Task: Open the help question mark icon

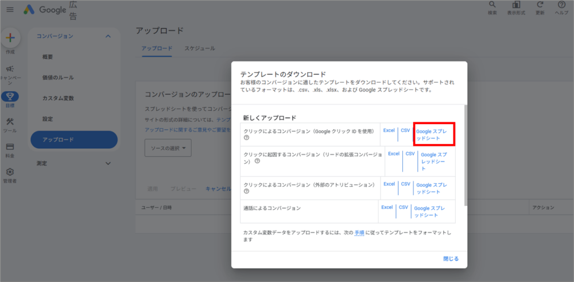Action: (x=561, y=5)
